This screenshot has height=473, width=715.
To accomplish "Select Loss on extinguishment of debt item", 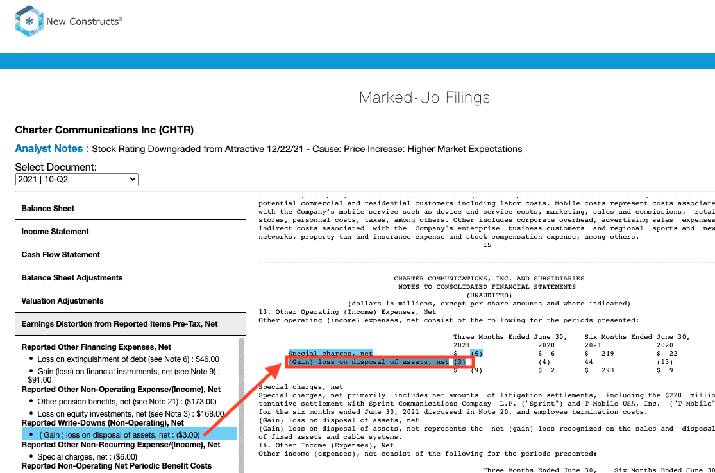I will (x=128, y=359).
